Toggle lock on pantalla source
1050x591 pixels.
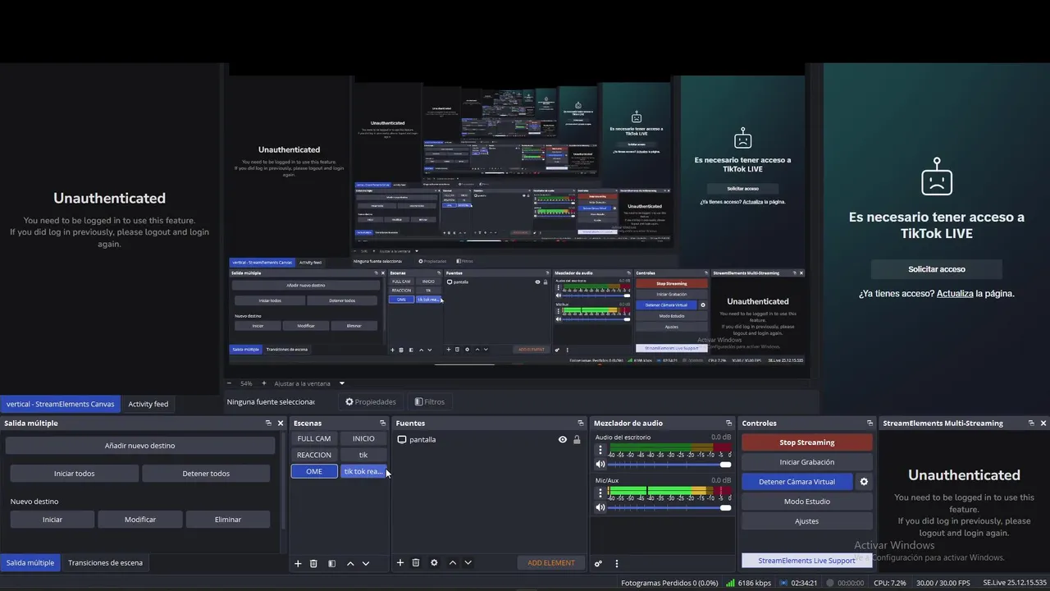tap(577, 440)
